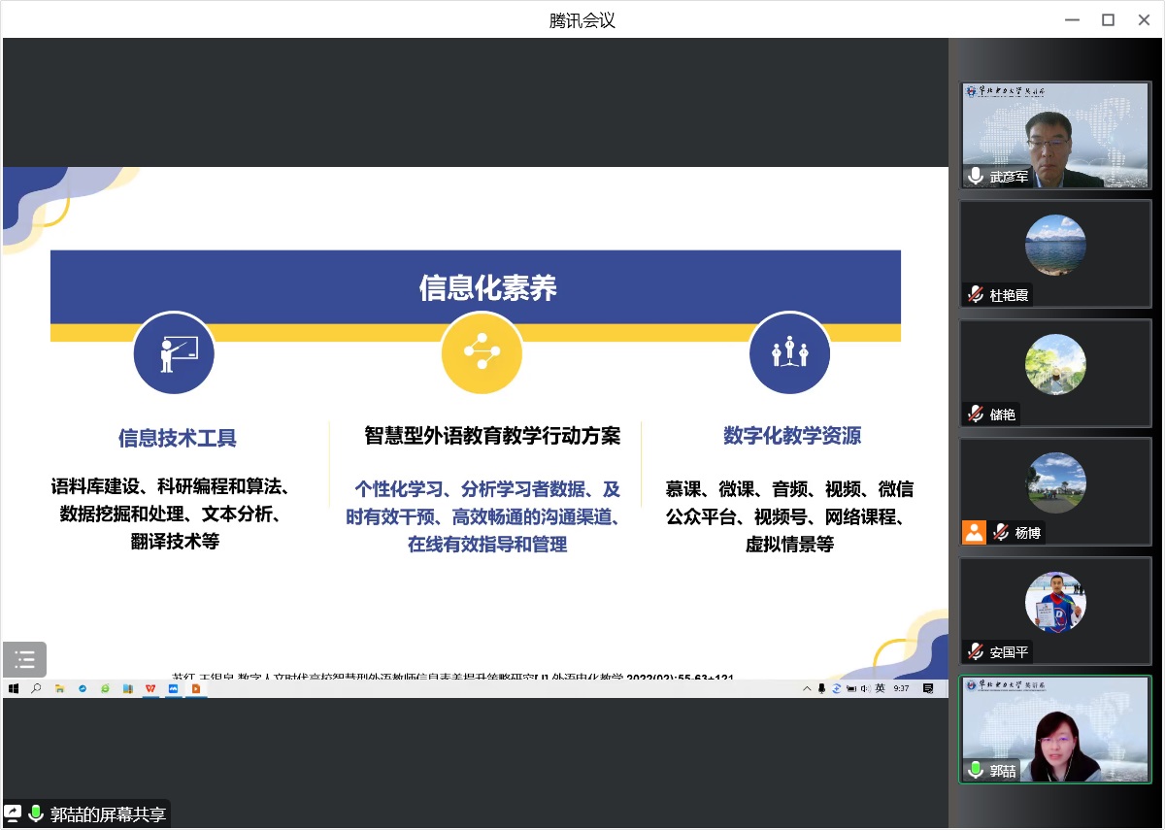
Task: Expand hidden system tray icons
Action: click(x=807, y=687)
